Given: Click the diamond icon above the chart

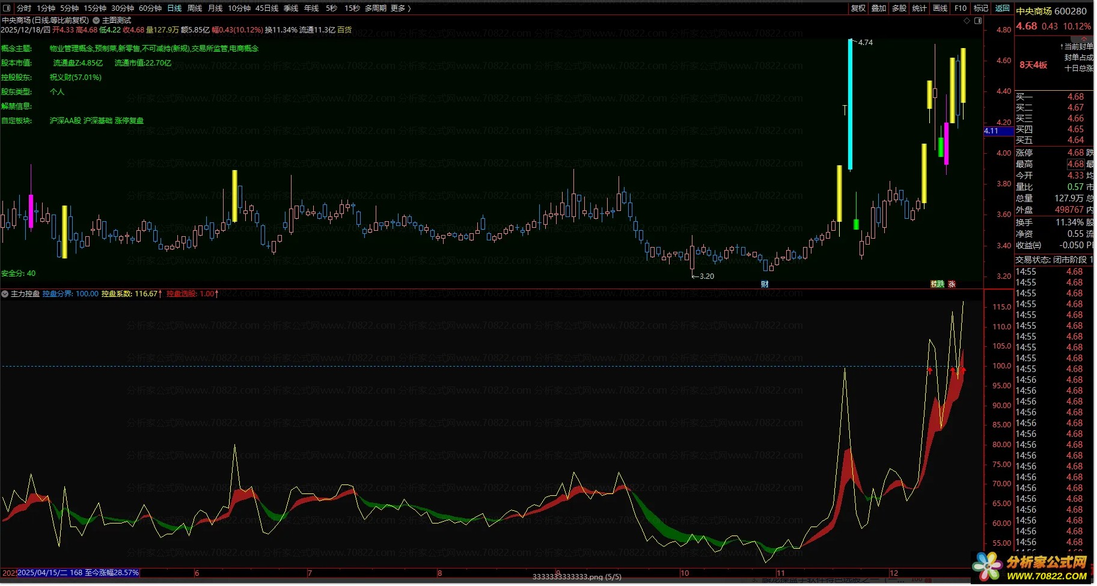Looking at the screenshot, I should point(967,20).
